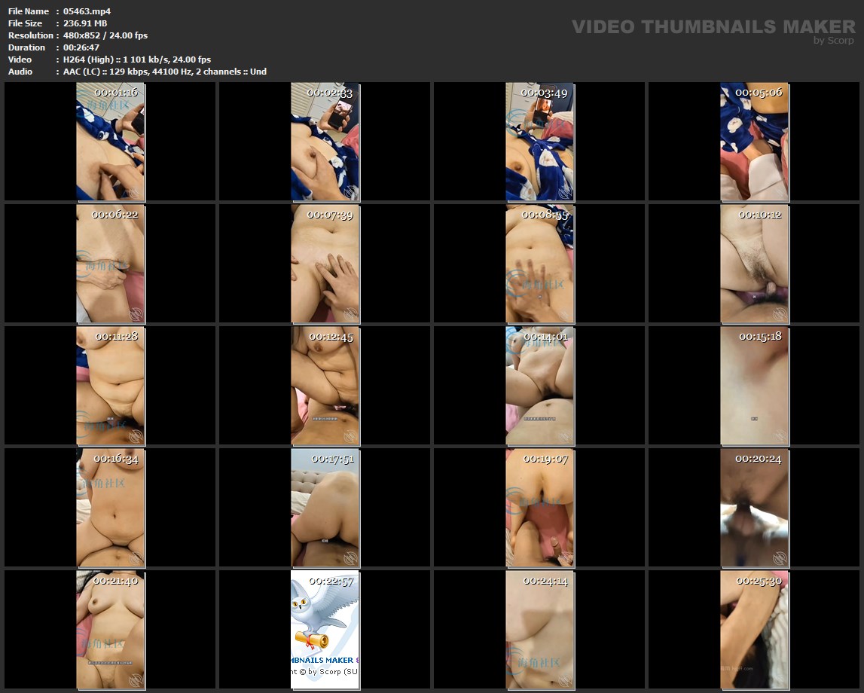Select the frame marked 00:02:33

click(x=325, y=142)
